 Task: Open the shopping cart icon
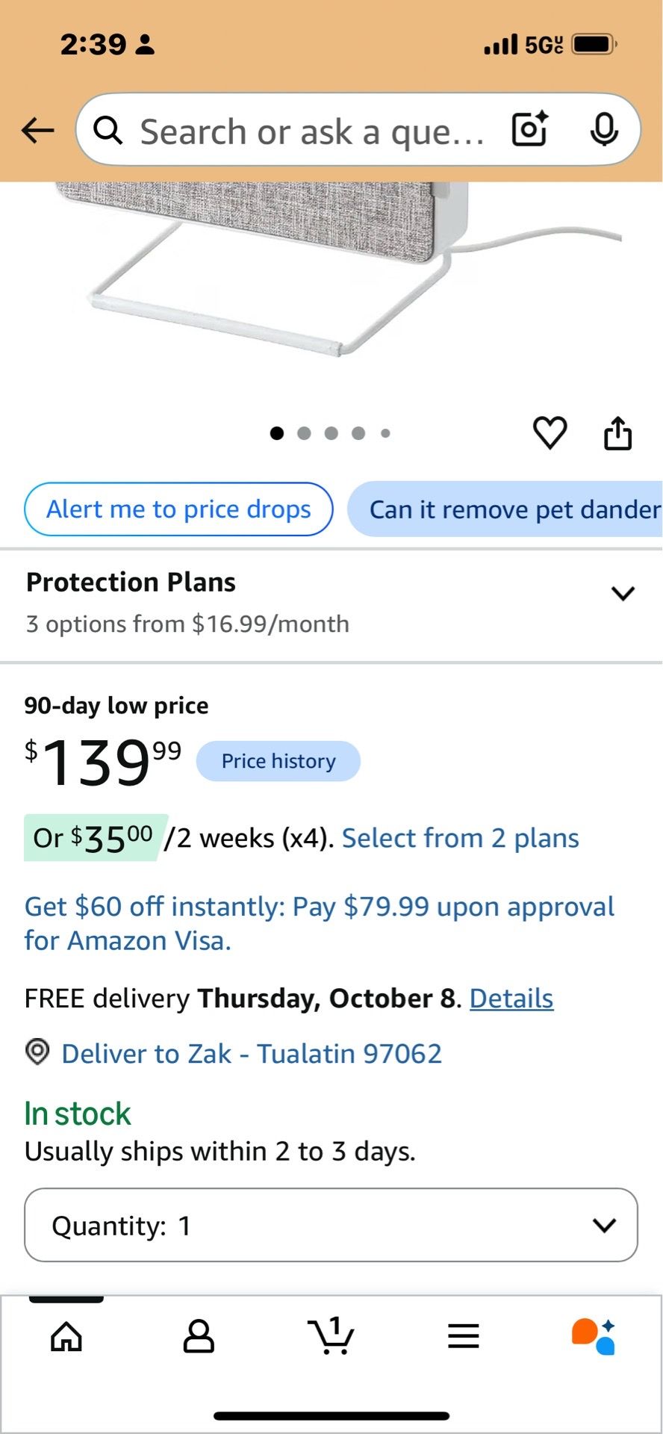(x=331, y=1335)
